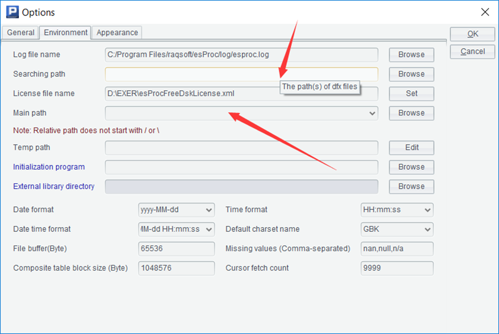Edit the temp path
This screenshot has height=334, width=499.
coord(411,147)
